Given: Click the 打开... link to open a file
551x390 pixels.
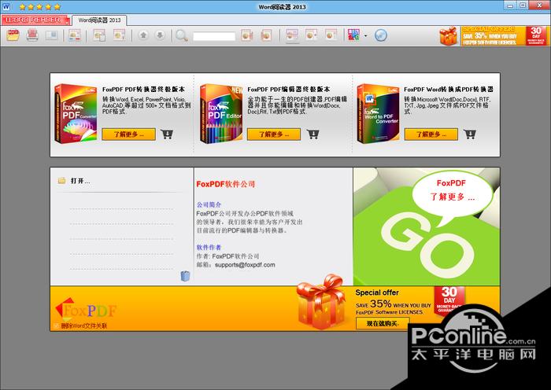Looking at the screenshot, I should click(80, 181).
